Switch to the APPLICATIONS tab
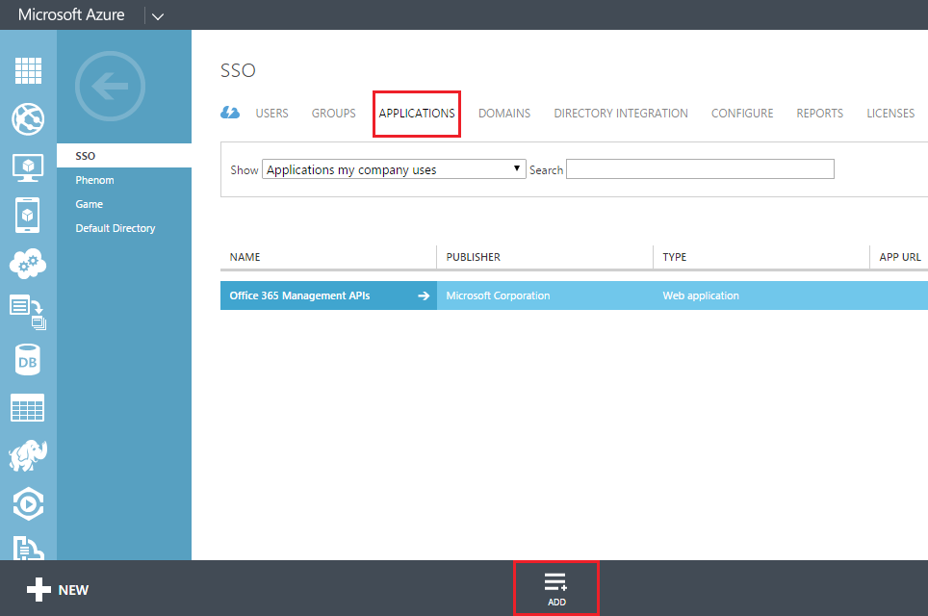This screenshot has height=616, width=928. [x=417, y=113]
